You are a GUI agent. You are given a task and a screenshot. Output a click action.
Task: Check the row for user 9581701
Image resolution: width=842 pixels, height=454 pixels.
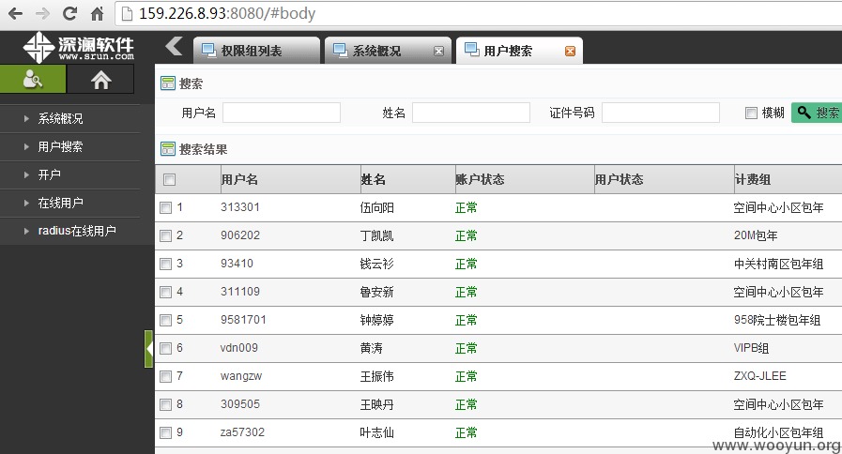pyautogui.click(x=166, y=321)
